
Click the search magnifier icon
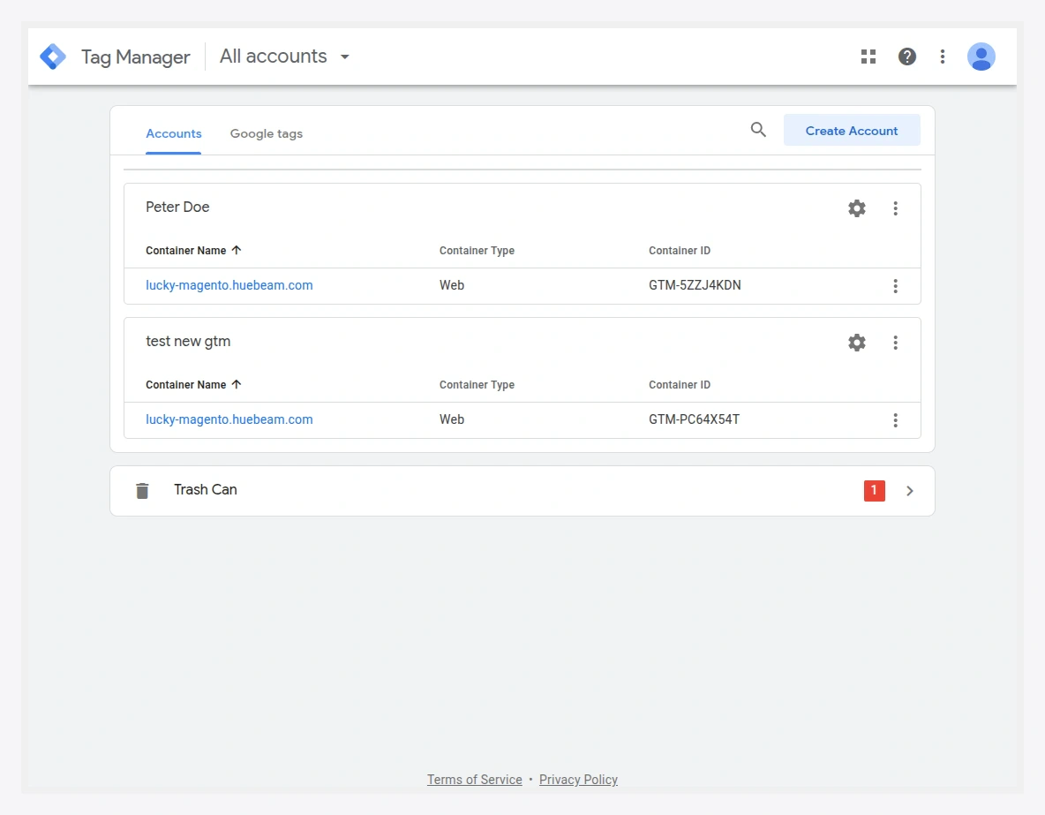[758, 130]
